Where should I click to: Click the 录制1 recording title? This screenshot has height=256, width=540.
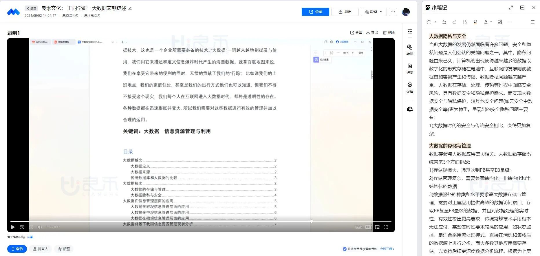click(x=13, y=33)
